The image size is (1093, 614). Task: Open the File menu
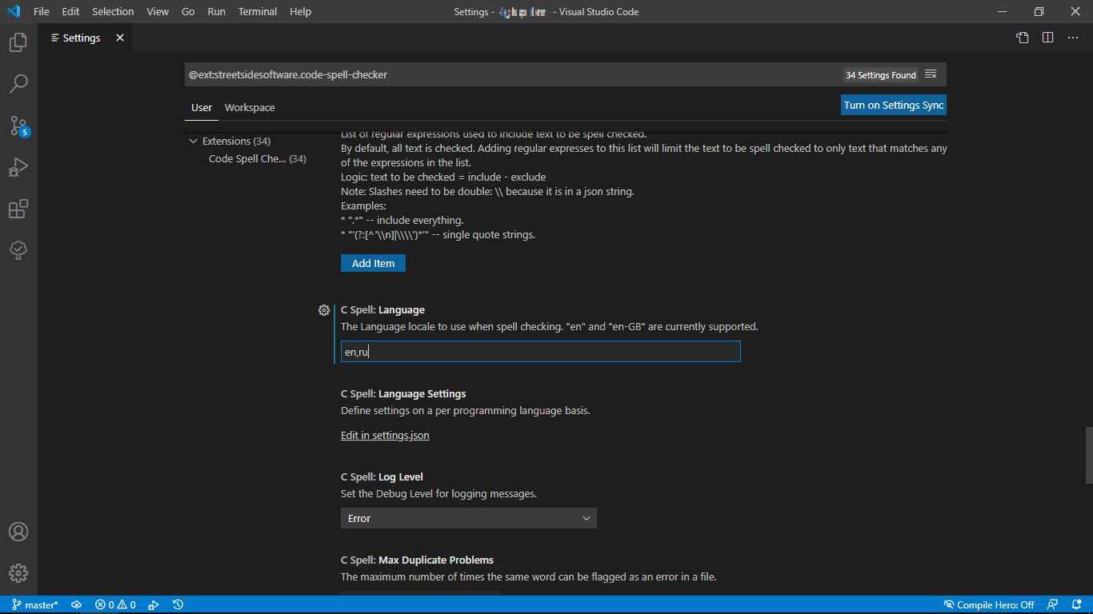coord(42,11)
